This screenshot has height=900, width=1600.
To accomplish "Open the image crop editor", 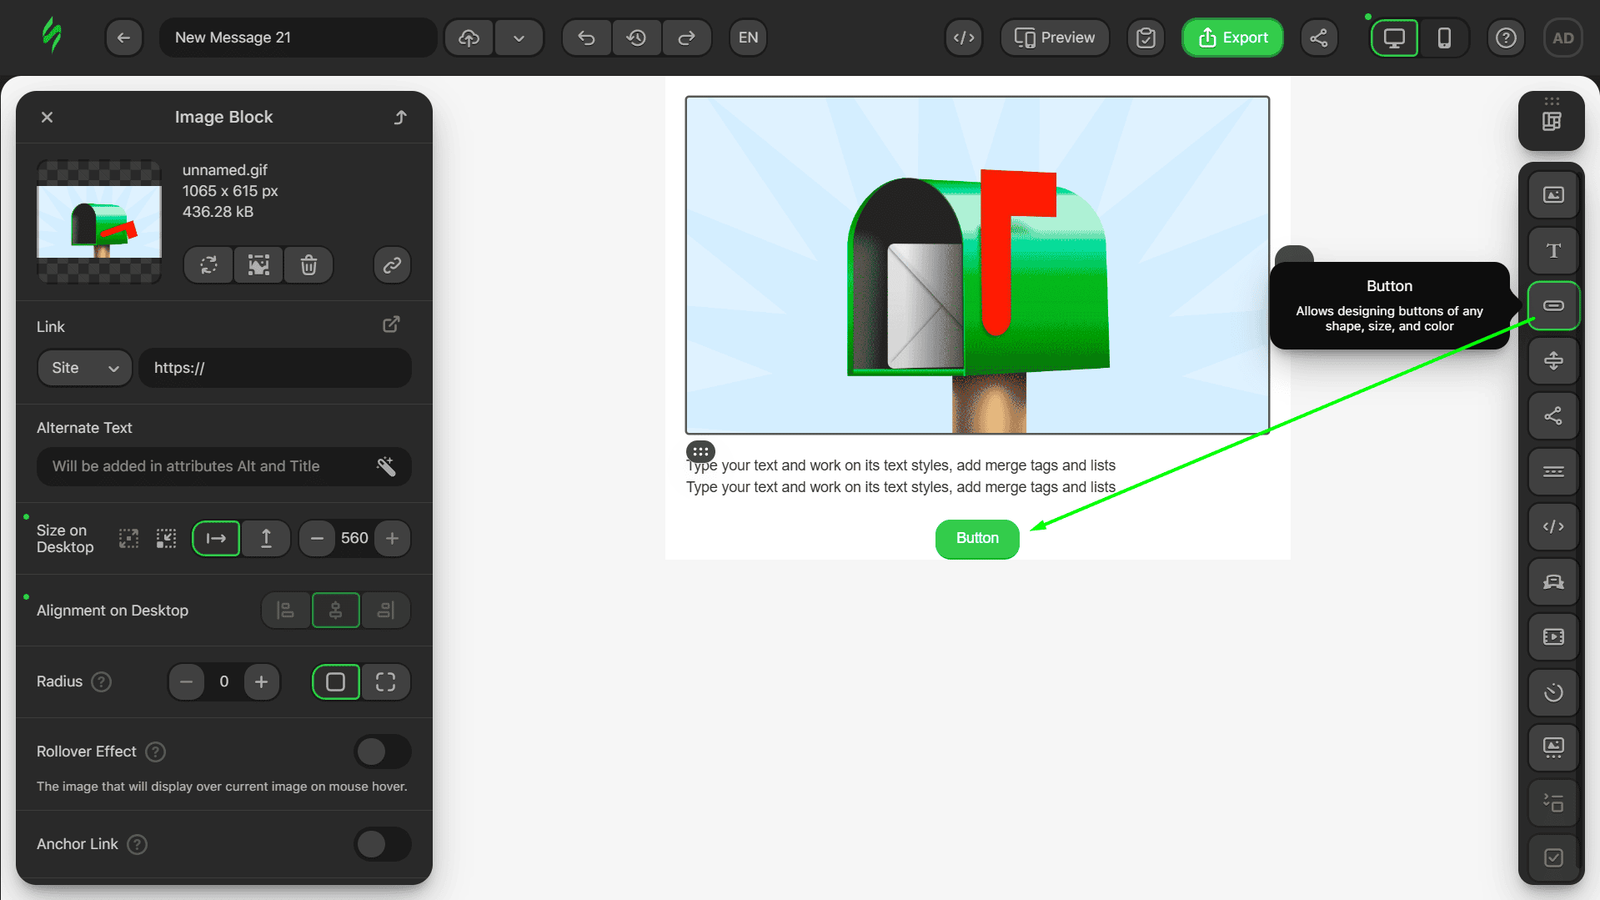I will click(258, 264).
